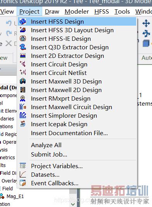The width and height of the screenshot is (152, 207).
Task: Select Mag_E1 field plot in tree
Action: [x=15, y=197]
